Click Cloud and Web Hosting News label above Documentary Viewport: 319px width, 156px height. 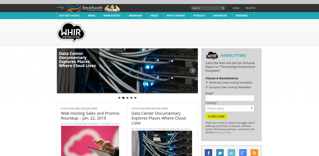point(150,109)
